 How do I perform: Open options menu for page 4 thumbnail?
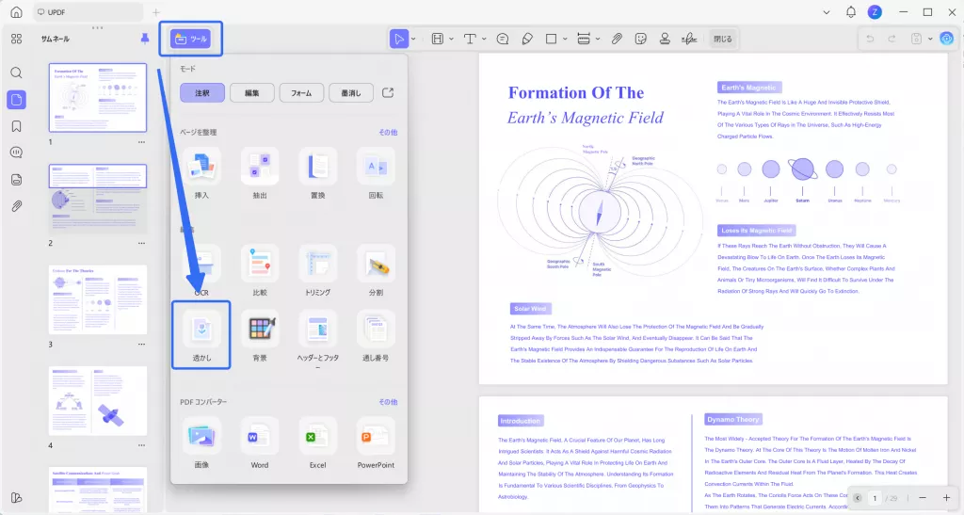point(142,445)
